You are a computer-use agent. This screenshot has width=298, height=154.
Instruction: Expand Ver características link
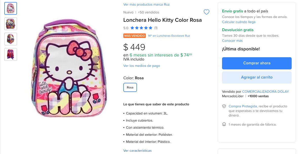click(137, 150)
